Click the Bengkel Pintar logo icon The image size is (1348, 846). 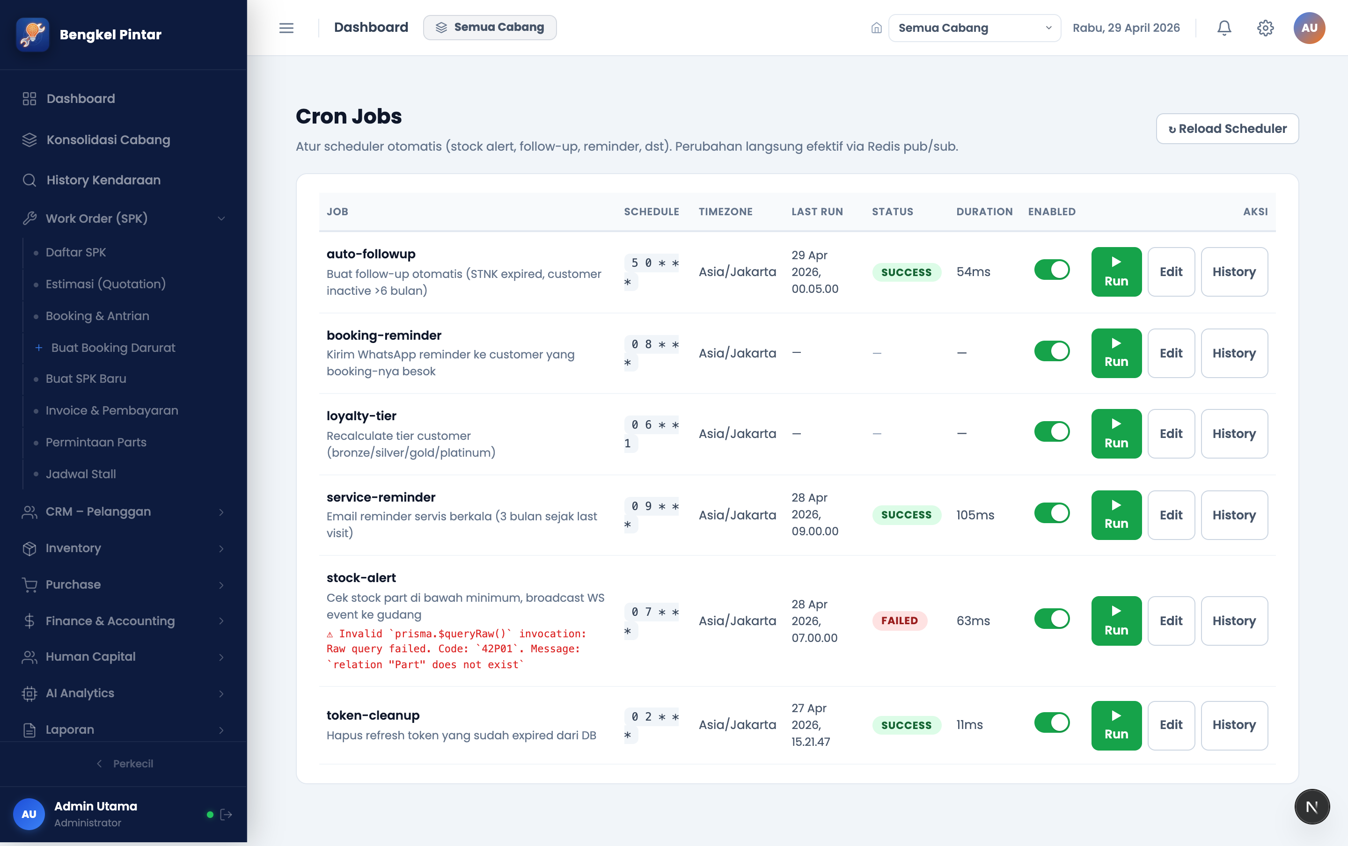pyautogui.click(x=32, y=34)
